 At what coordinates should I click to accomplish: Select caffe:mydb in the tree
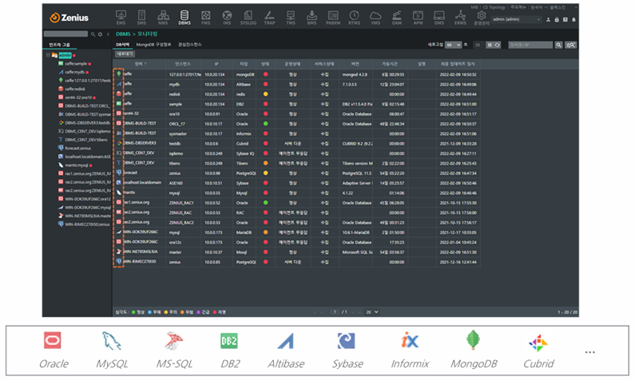[74, 72]
